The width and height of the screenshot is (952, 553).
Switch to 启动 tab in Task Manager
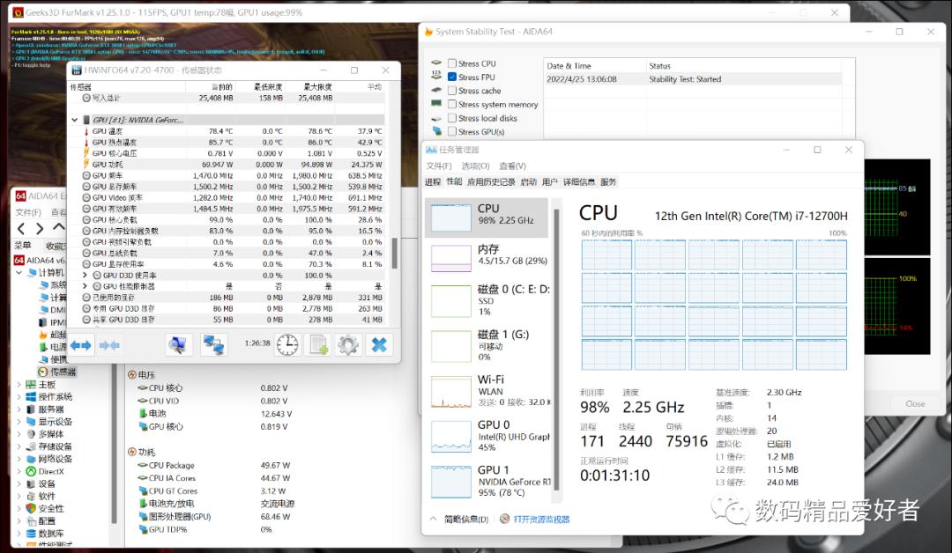coord(529,182)
